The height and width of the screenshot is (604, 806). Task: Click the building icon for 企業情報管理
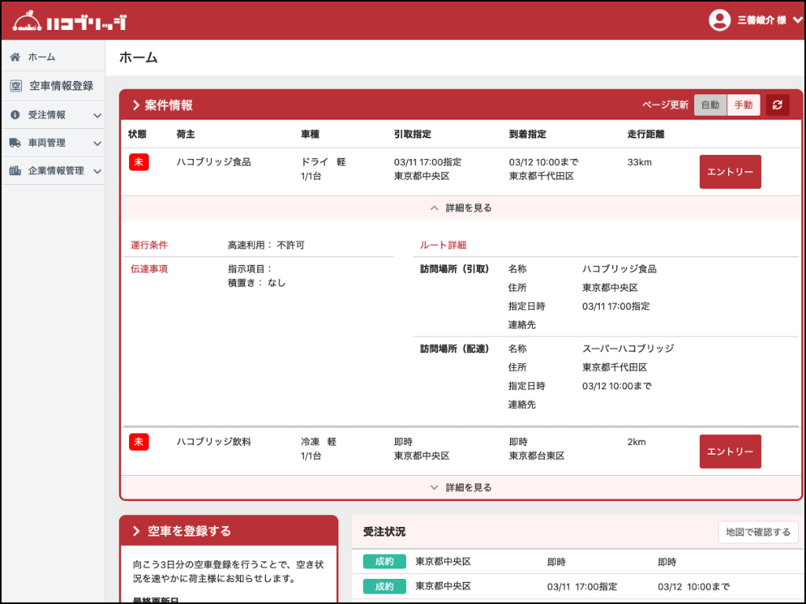point(14,171)
